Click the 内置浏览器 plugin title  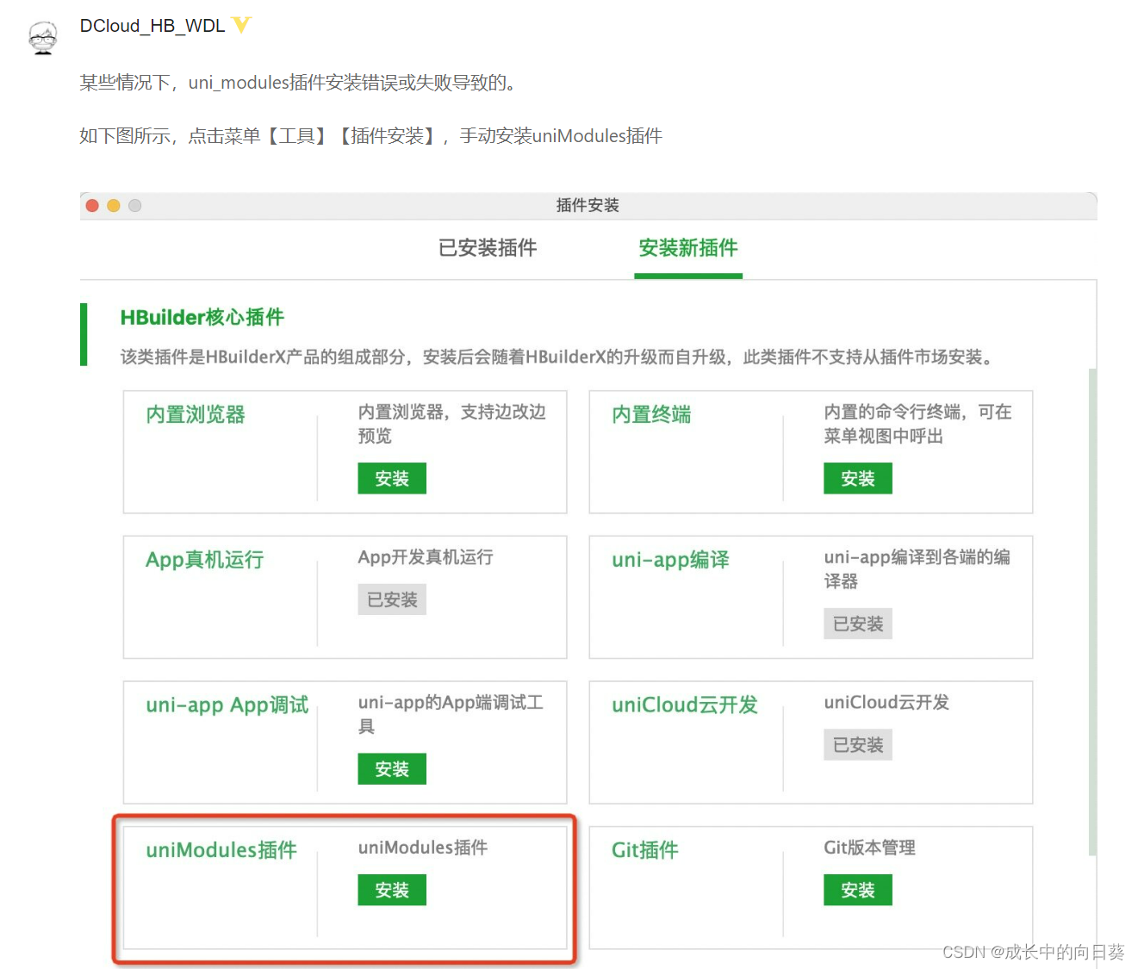[x=196, y=414]
